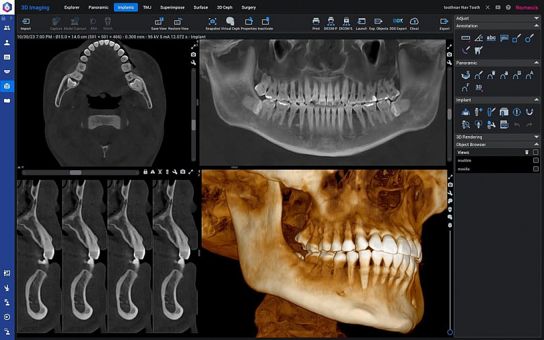Open the 3D Ceph tab

tap(224, 7)
